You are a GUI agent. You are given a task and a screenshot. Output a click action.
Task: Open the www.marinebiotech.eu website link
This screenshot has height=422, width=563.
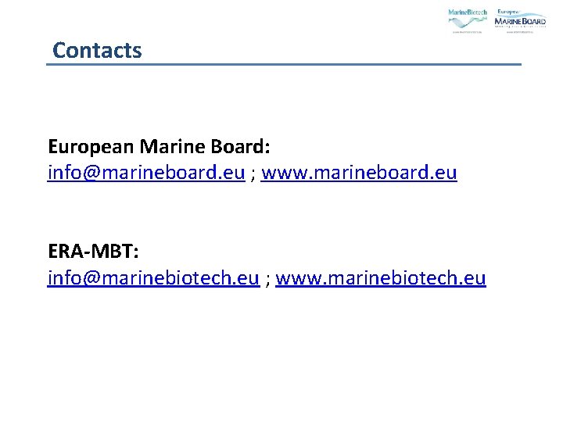(x=381, y=278)
